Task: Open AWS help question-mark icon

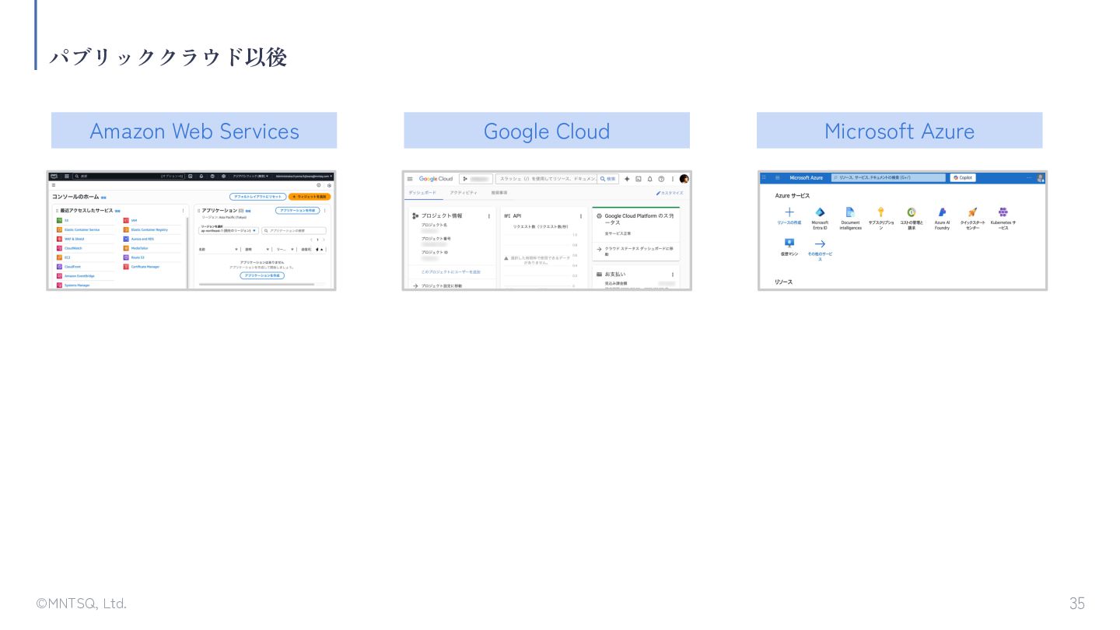Action: point(212,177)
